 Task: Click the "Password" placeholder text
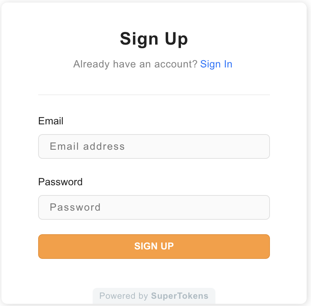[x=75, y=207]
